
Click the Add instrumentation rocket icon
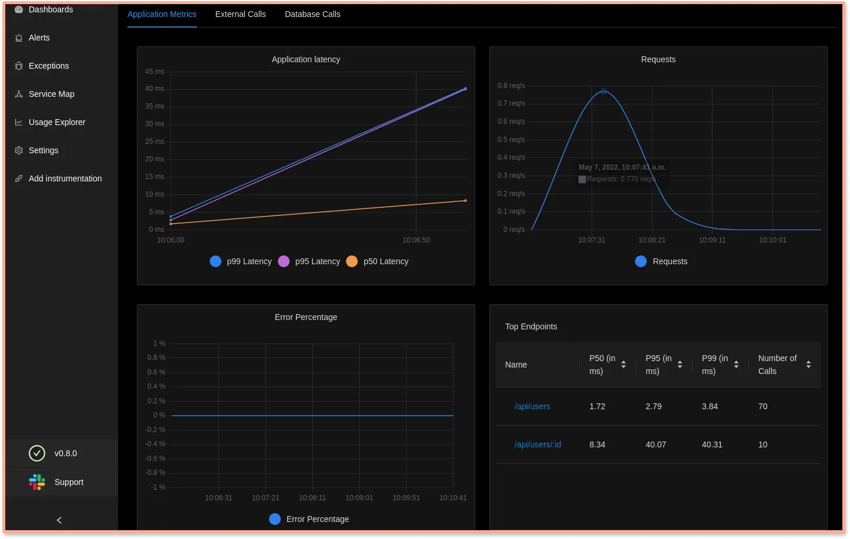pos(19,178)
